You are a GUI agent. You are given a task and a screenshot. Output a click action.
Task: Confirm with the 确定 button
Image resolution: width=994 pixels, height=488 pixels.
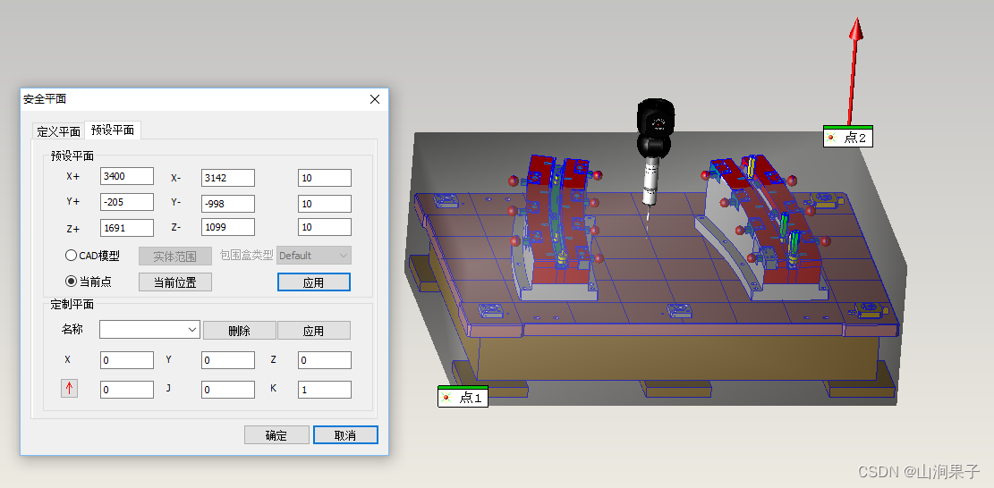276,435
